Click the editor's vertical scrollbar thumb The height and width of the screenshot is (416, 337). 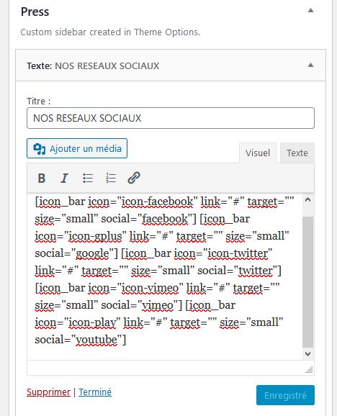(x=307, y=281)
